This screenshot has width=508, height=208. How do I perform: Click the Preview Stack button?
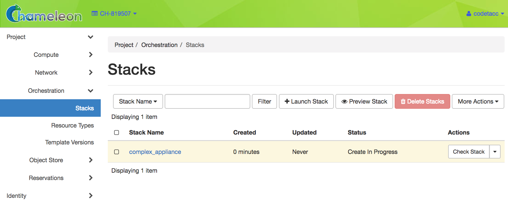[364, 101]
